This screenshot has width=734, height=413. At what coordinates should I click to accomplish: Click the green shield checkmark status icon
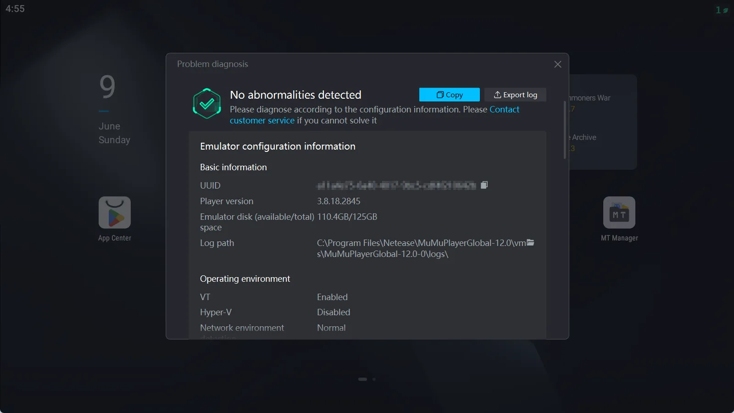tap(207, 104)
